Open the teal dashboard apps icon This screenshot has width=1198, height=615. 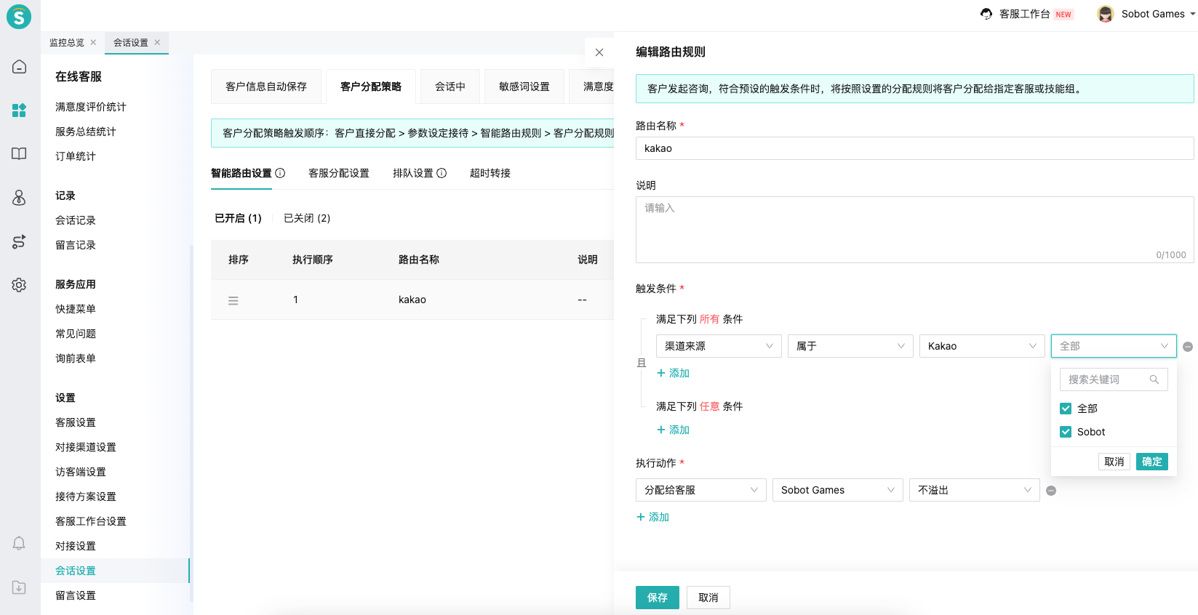(20, 110)
